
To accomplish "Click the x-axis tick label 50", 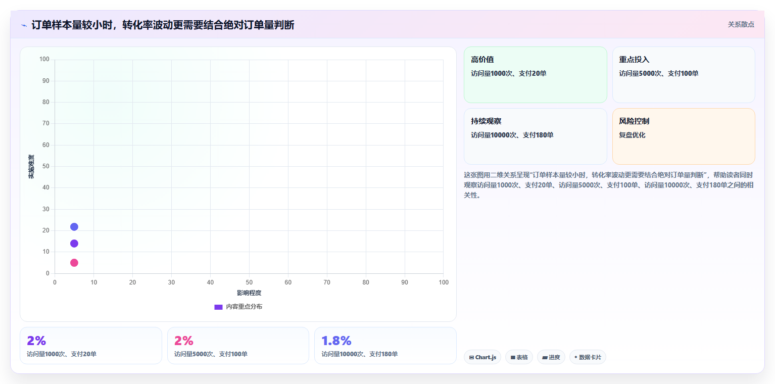I will [x=249, y=282].
